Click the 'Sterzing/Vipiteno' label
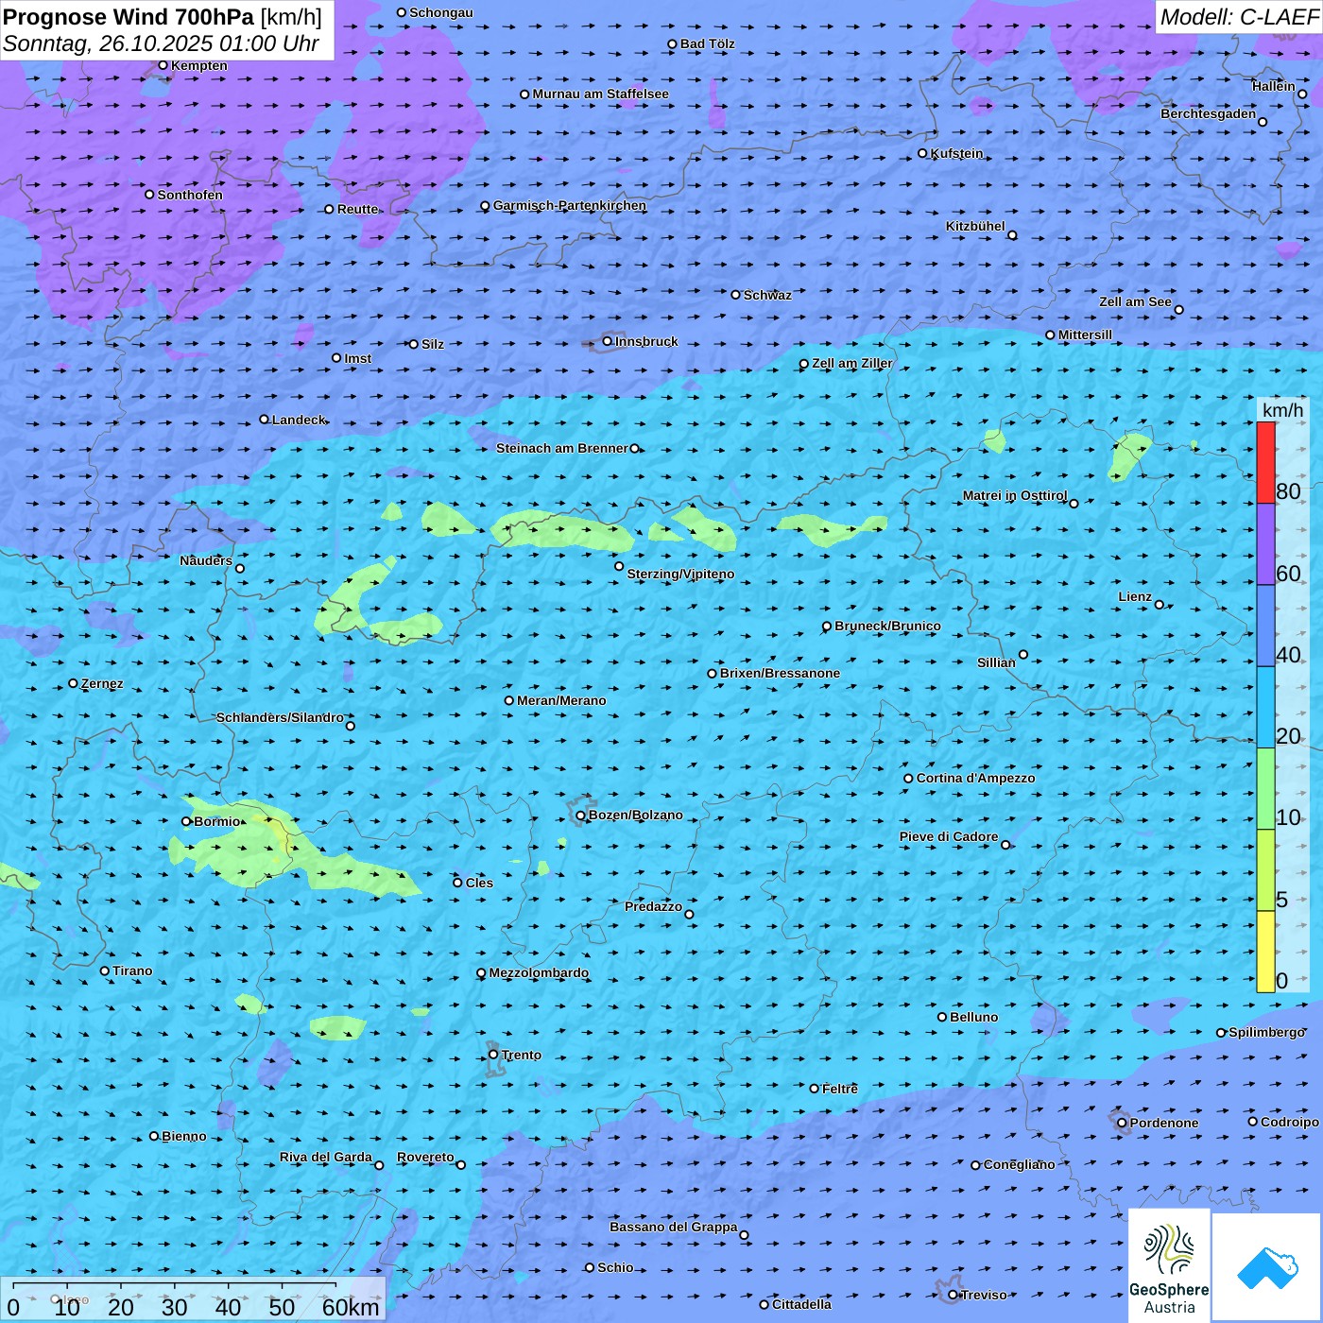This screenshot has width=1323, height=1323. tap(680, 574)
